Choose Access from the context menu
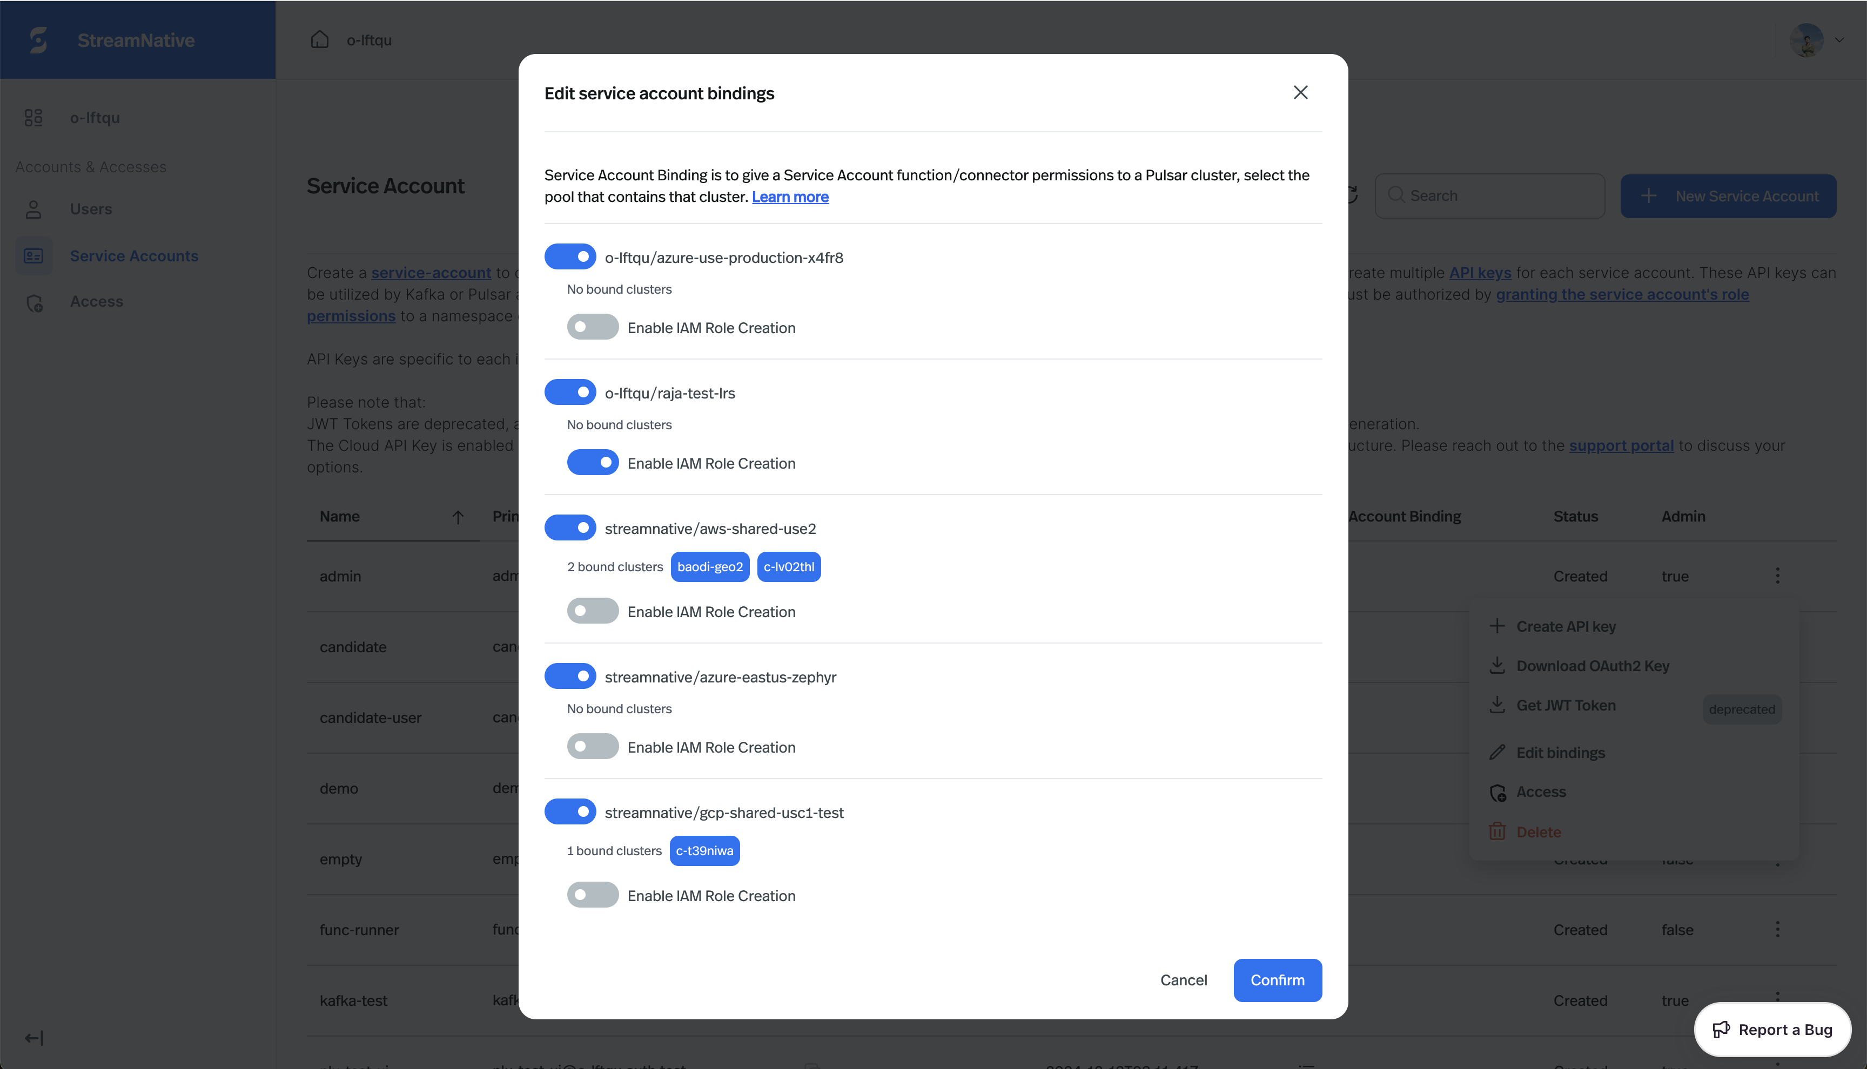 click(x=1499, y=791)
